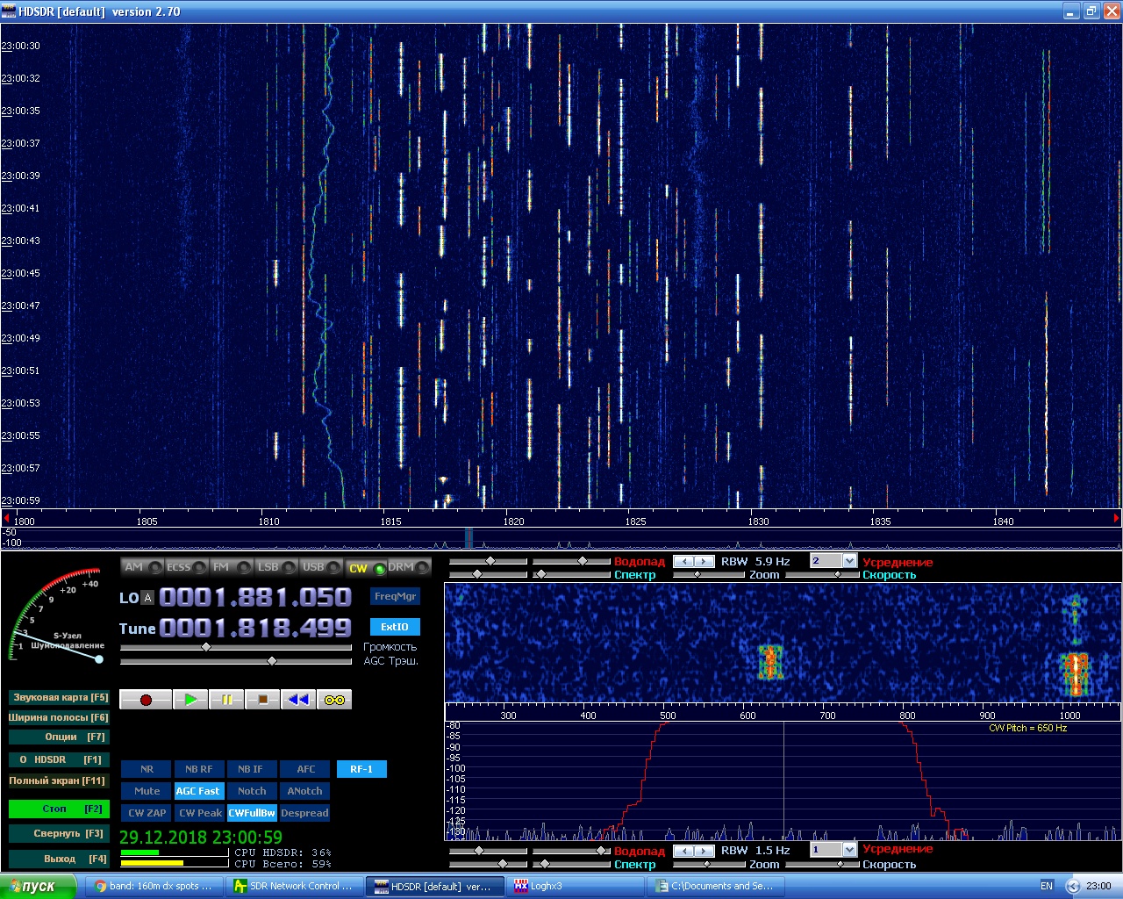Image resolution: width=1123 pixels, height=899 pixels.
Task: Open the upper averaging dropdown showing 2
Action: [848, 561]
